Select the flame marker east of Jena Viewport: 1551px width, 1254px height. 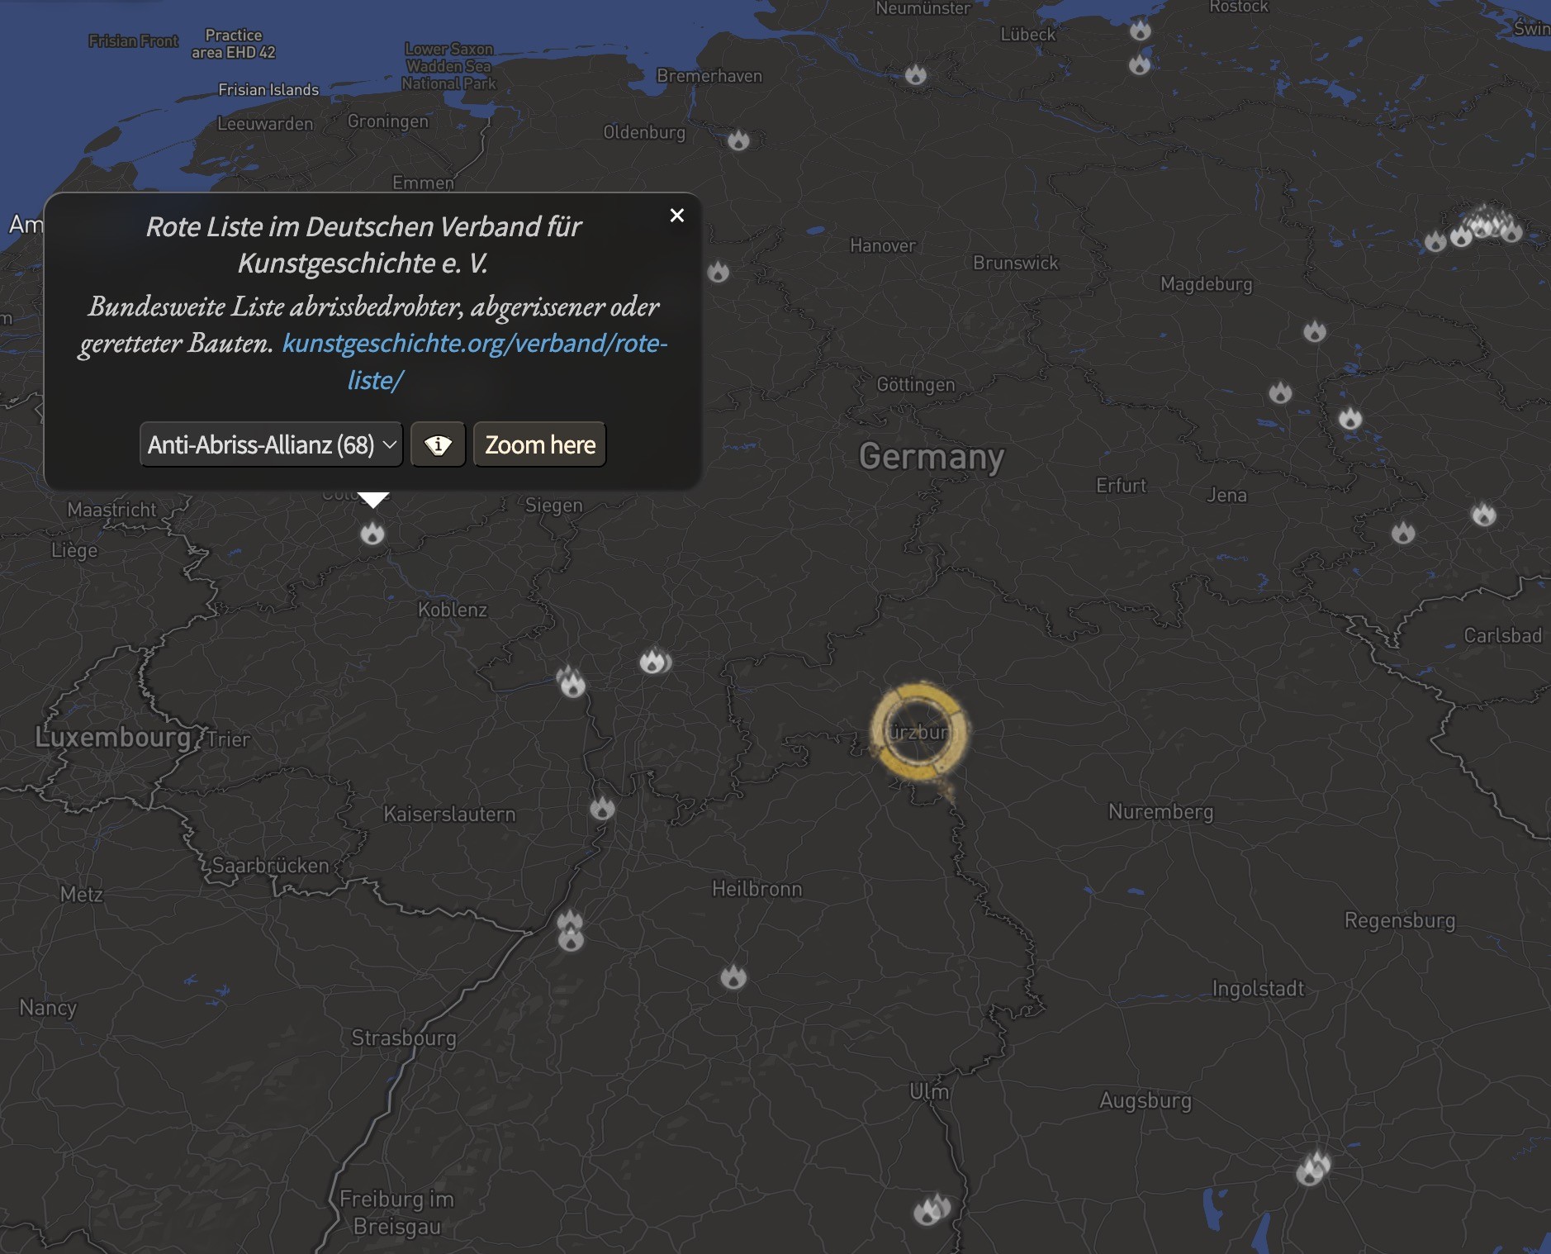pyautogui.click(x=1403, y=532)
